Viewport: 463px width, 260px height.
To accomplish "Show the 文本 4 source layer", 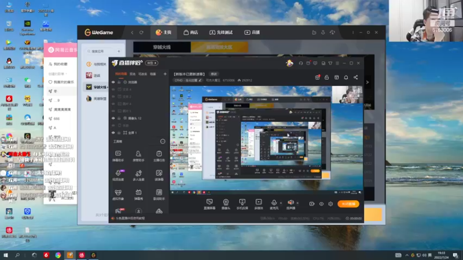I will coord(113,90).
